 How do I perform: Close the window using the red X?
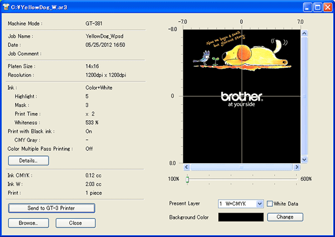pos(327,7)
